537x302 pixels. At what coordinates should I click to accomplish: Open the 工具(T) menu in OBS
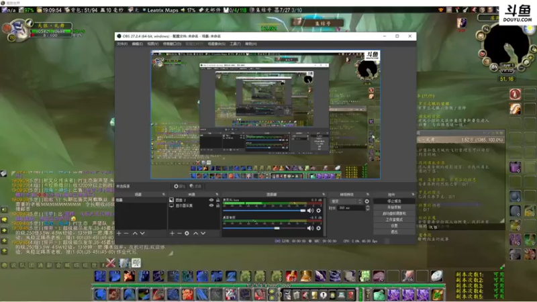(236, 44)
